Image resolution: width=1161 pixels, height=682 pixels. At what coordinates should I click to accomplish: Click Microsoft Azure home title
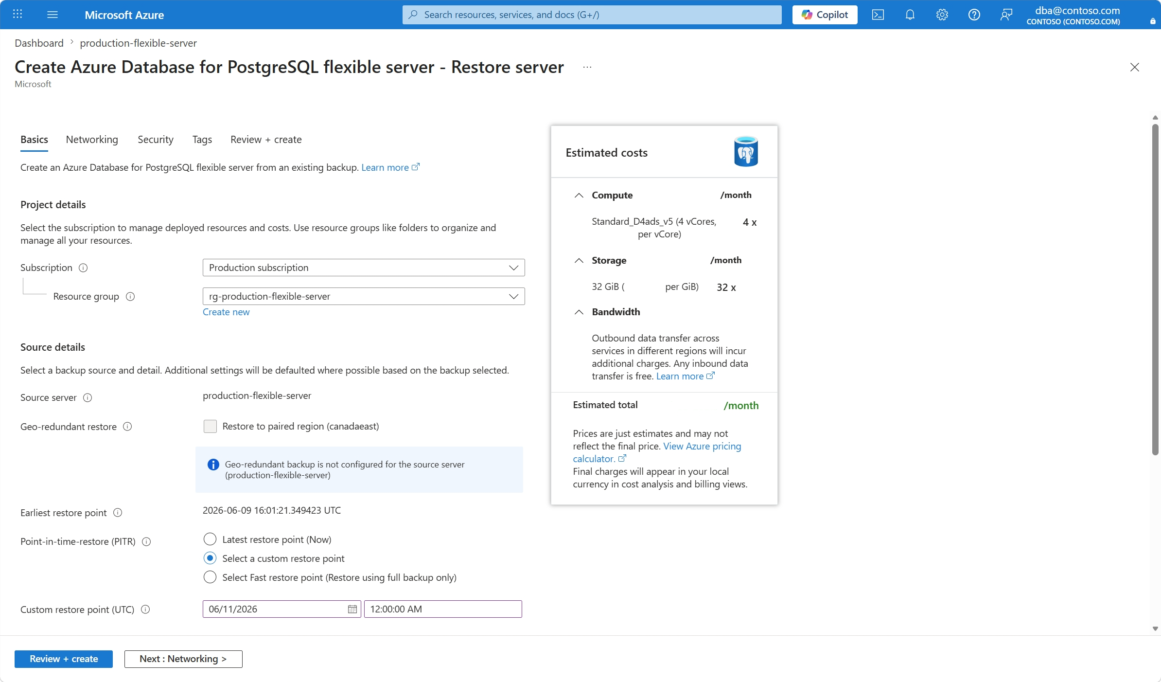tap(124, 15)
